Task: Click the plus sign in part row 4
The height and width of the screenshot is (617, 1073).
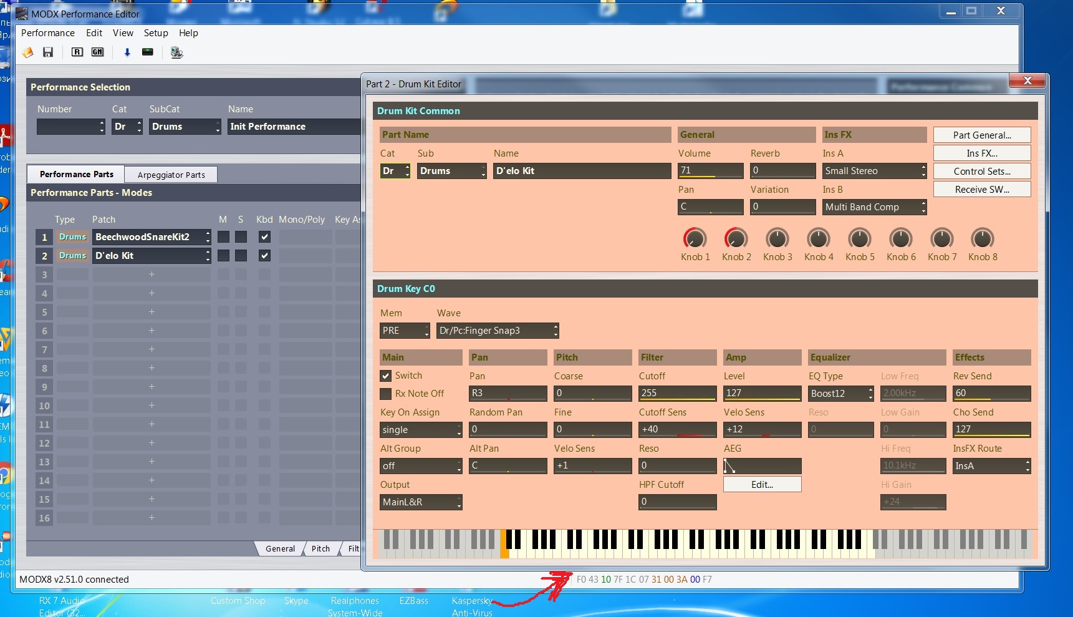Action: click(x=152, y=293)
